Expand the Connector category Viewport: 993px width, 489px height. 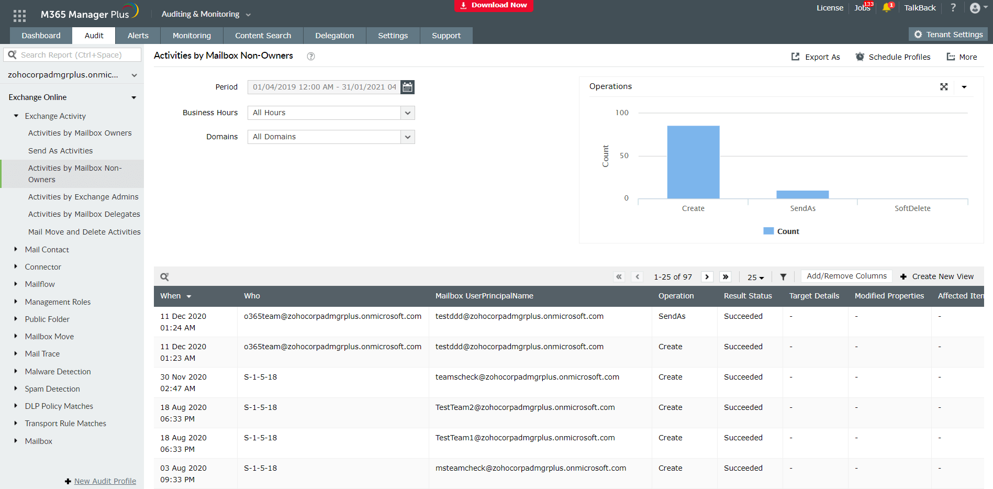tap(16, 266)
